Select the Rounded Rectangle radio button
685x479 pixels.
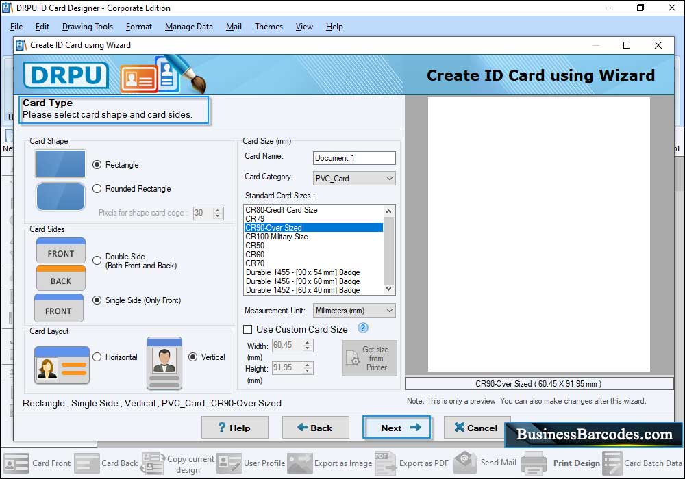[97, 188]
